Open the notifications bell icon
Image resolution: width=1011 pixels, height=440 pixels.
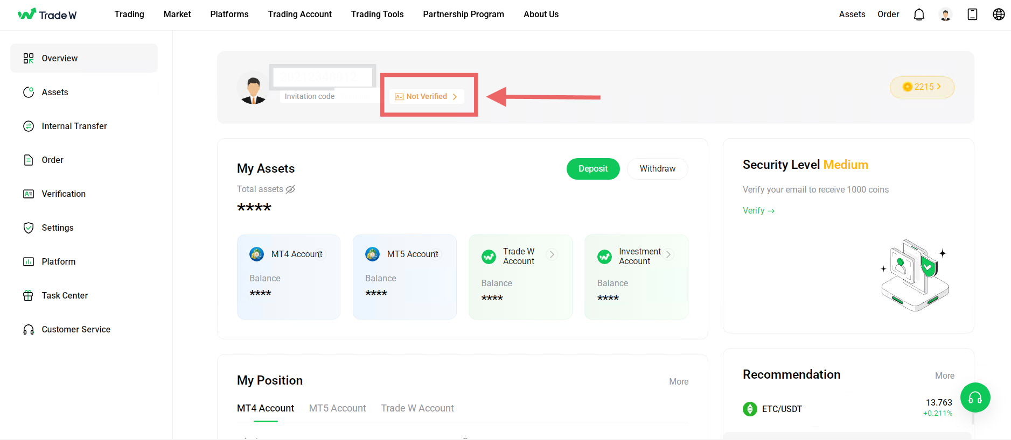tap(919, 15)
